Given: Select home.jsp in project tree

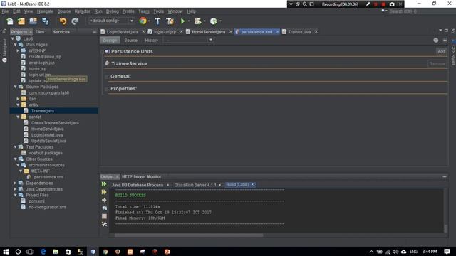Looking at the screenshot, I should [38, 69].
